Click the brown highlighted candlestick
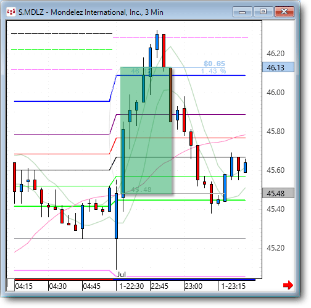 tap(170, 95)
